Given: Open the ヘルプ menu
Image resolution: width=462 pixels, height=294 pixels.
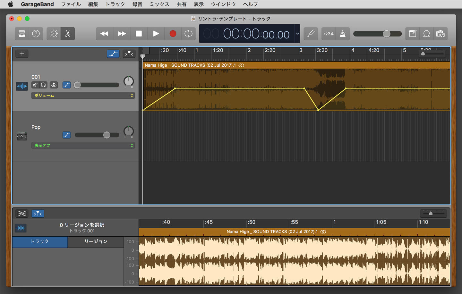Looking at the screenshot, I should 251,4.
